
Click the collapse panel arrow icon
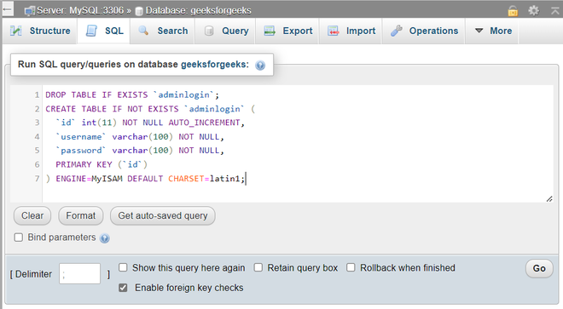tap(555, 11)
